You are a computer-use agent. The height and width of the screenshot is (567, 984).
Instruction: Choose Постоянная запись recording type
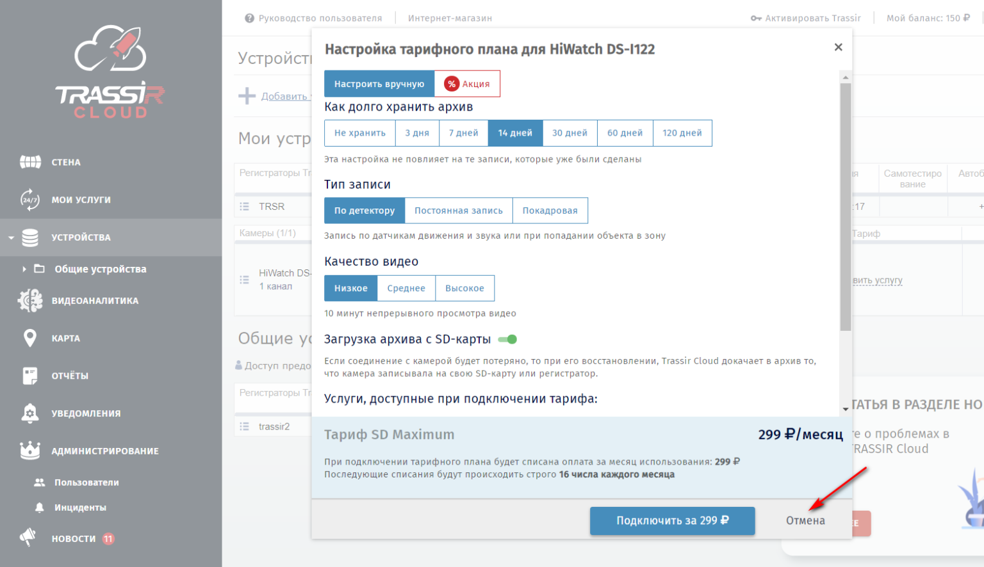click(x=459, y=211)
